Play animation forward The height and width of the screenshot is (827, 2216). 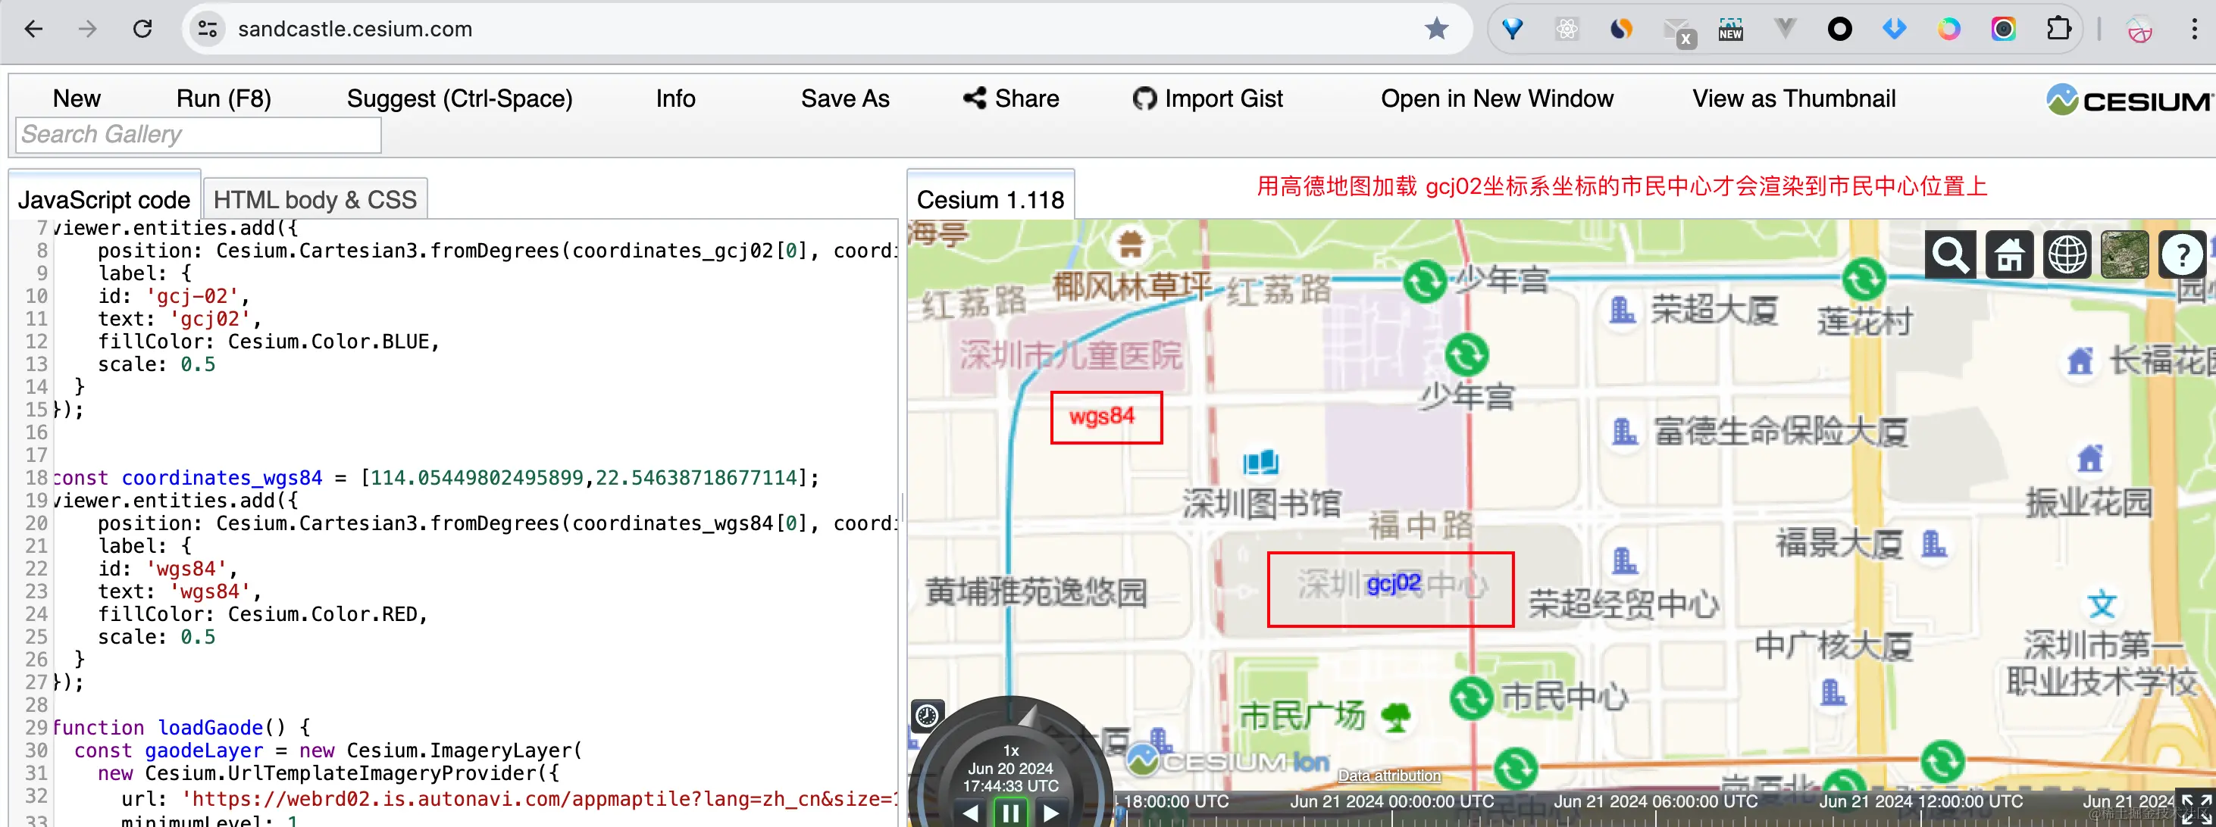(x=1051, y=813)
